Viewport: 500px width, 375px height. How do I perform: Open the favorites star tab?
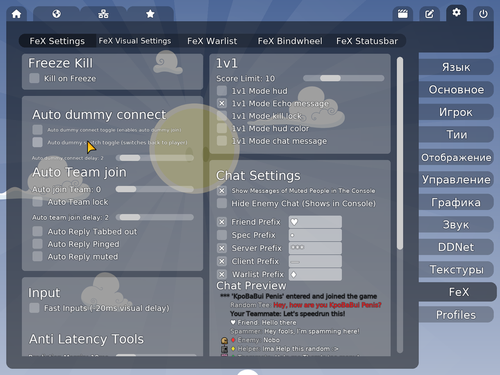pyautogui.click(x=150, y=14)
